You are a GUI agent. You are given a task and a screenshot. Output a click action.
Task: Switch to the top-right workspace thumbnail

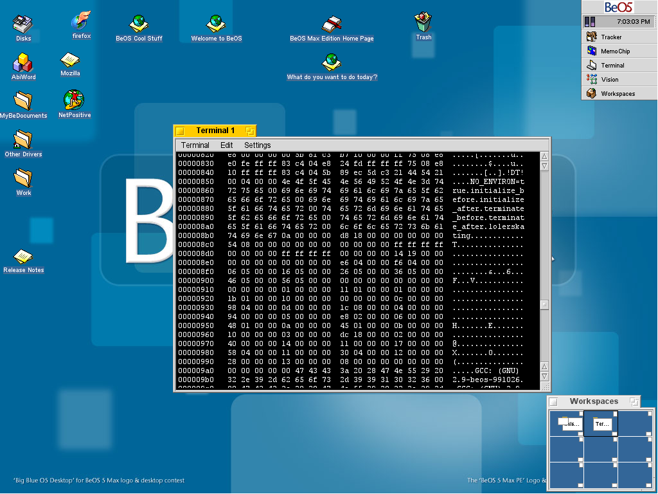pyautogui.click(x=635, y=423)
